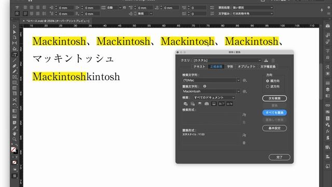
Task: Select the Eyedropper tool
Action: point(15,128)
